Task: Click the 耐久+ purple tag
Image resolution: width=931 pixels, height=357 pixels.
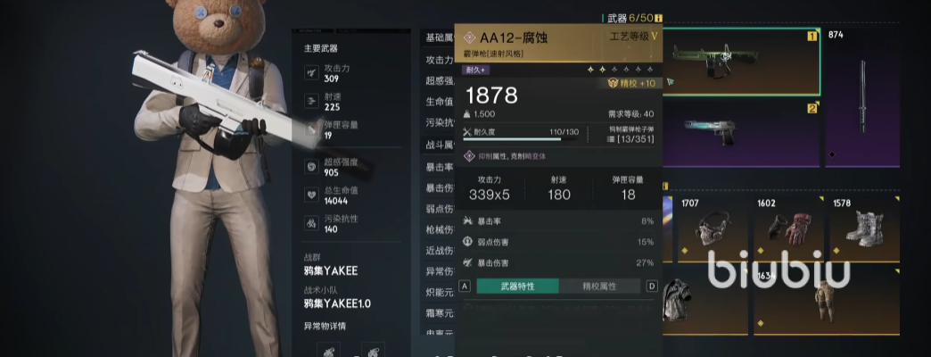Action: tap(475, 71)
